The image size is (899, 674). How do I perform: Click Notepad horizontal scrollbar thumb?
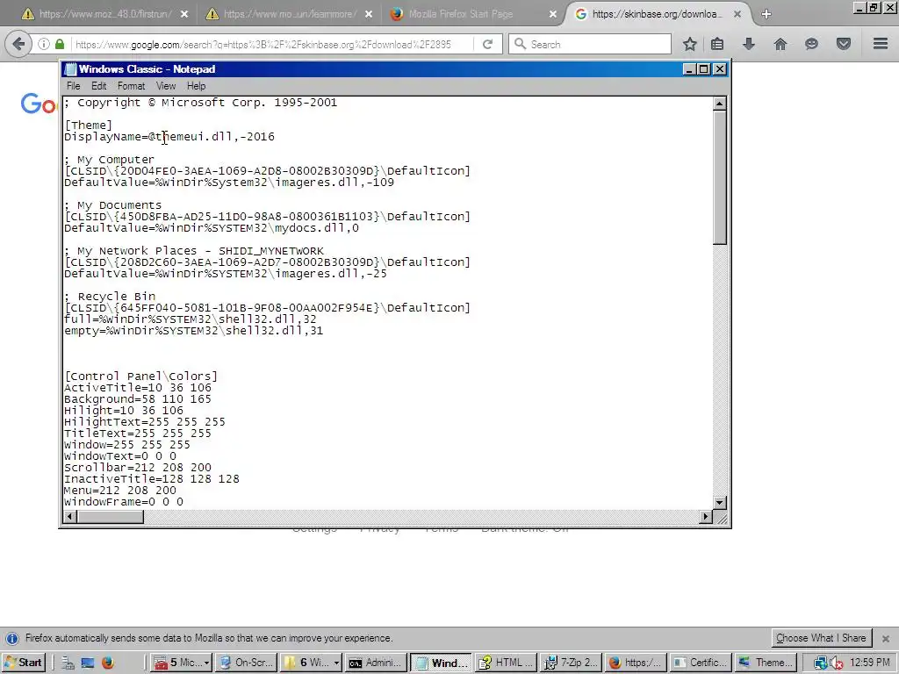[110, 517]
